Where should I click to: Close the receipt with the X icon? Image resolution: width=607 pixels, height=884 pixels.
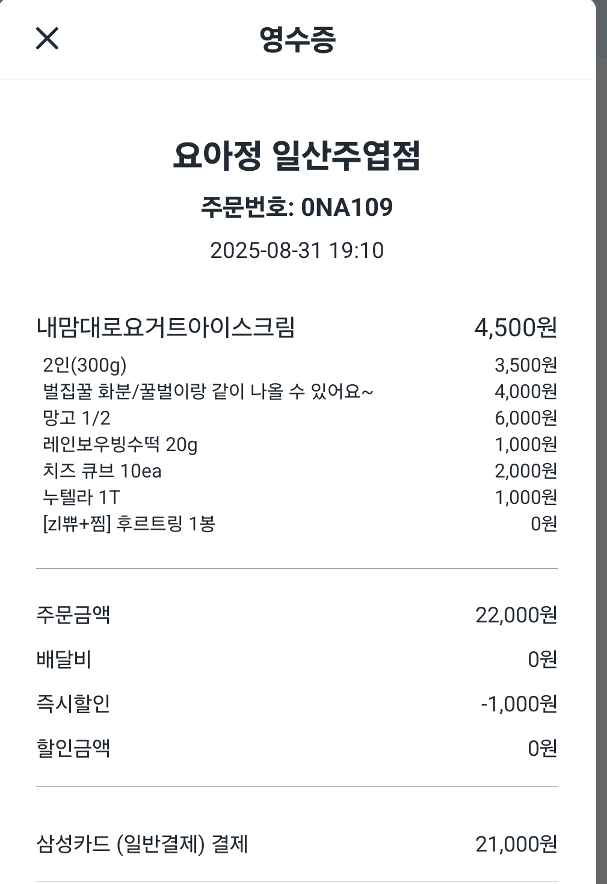point(47,38)
